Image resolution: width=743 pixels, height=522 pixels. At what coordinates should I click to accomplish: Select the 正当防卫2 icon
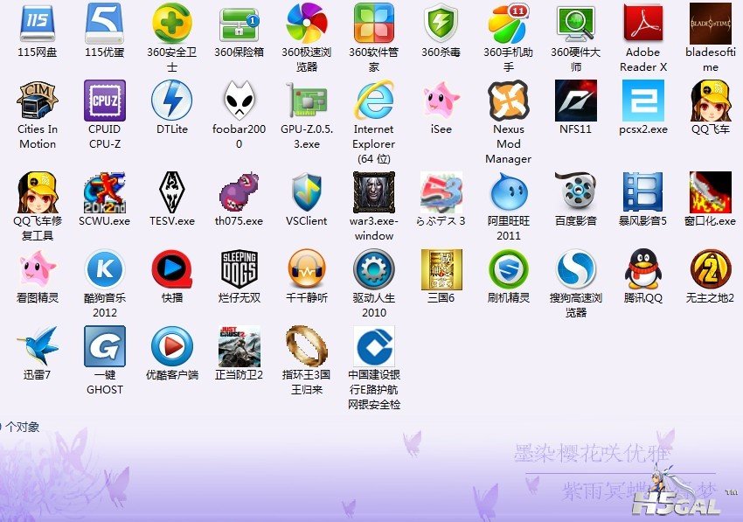[x=240, y=345]
